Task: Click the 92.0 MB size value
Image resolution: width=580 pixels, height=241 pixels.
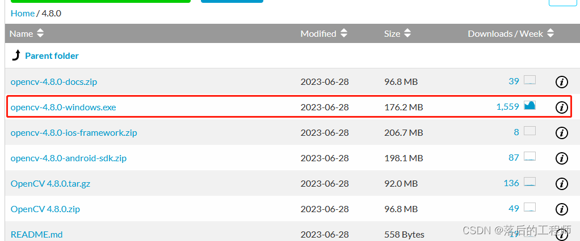Action: point(401,183)
